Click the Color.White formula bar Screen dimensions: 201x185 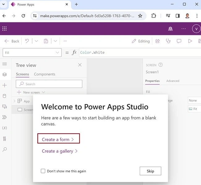[140, 52]
